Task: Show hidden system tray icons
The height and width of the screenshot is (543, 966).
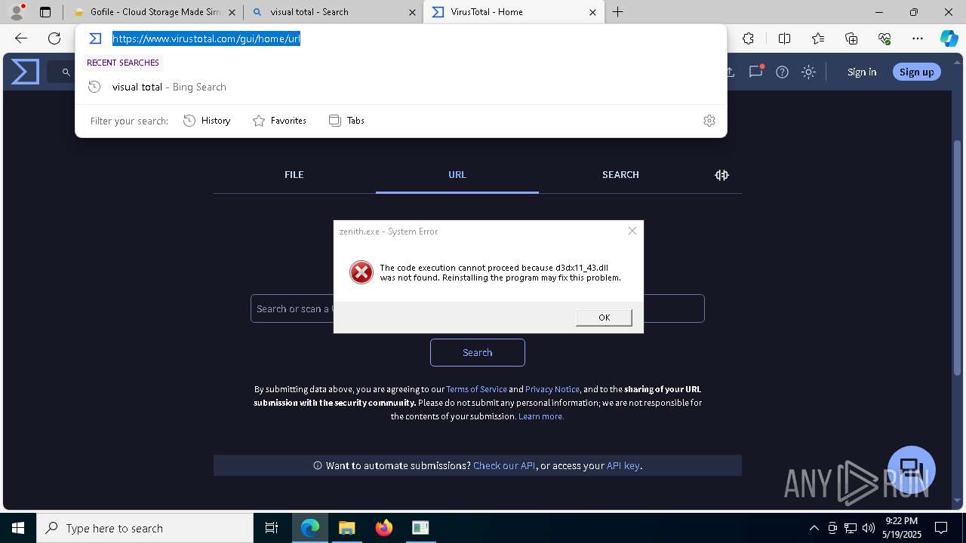Action: pyautogui.click(x=814, y=528)
